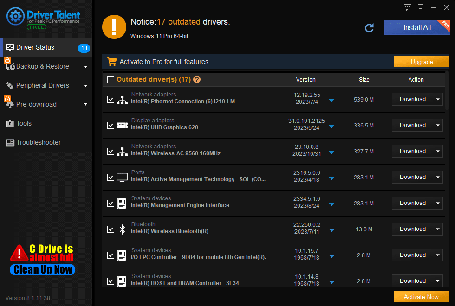Click the menu list icon in titlebar
455x306 pixels.
click(421, 7)
